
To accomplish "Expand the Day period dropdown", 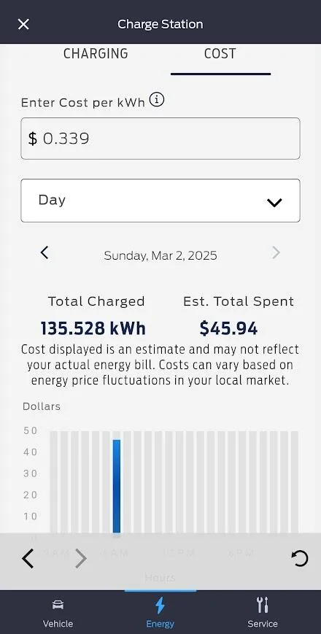I will (160, 201).
